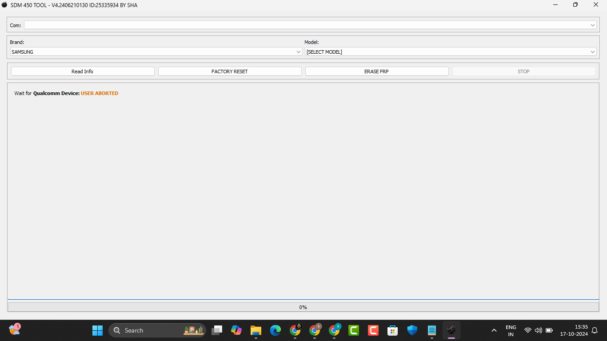
Task: Open the orange Camtasia recorder icon
Action: tap(373, 330)
